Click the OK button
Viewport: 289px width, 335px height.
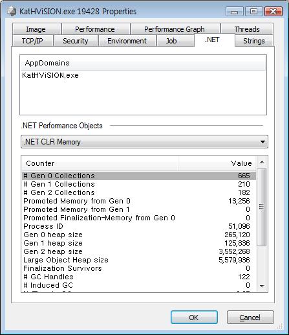coord(194,318)
